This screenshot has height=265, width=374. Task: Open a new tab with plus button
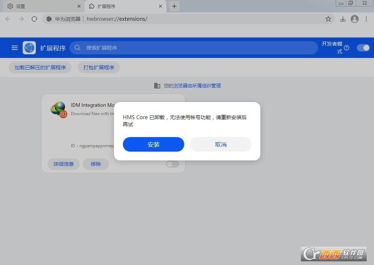174,6
